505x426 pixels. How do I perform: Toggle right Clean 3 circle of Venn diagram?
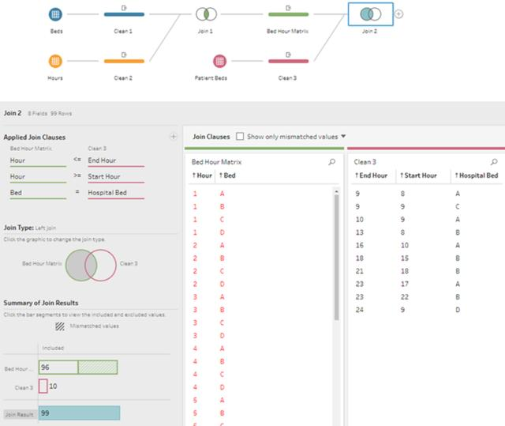(107, 265)
